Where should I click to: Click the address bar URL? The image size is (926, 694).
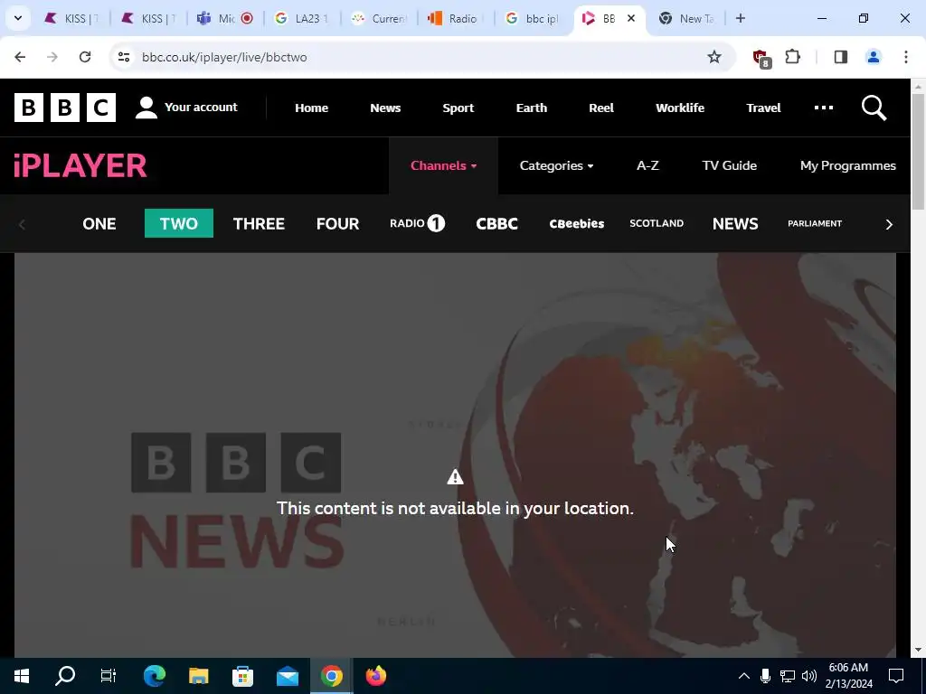(224, 57)
